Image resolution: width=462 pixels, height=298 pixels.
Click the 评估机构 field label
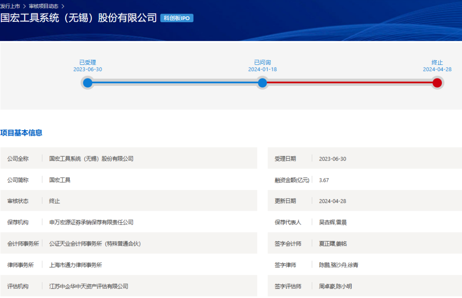point(18,286)
